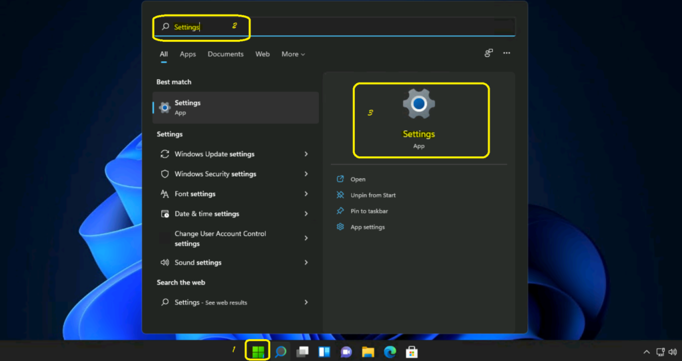Click the Best match heading
The image size is (682, 361).
pyautogui.click(x=174, y=82)
